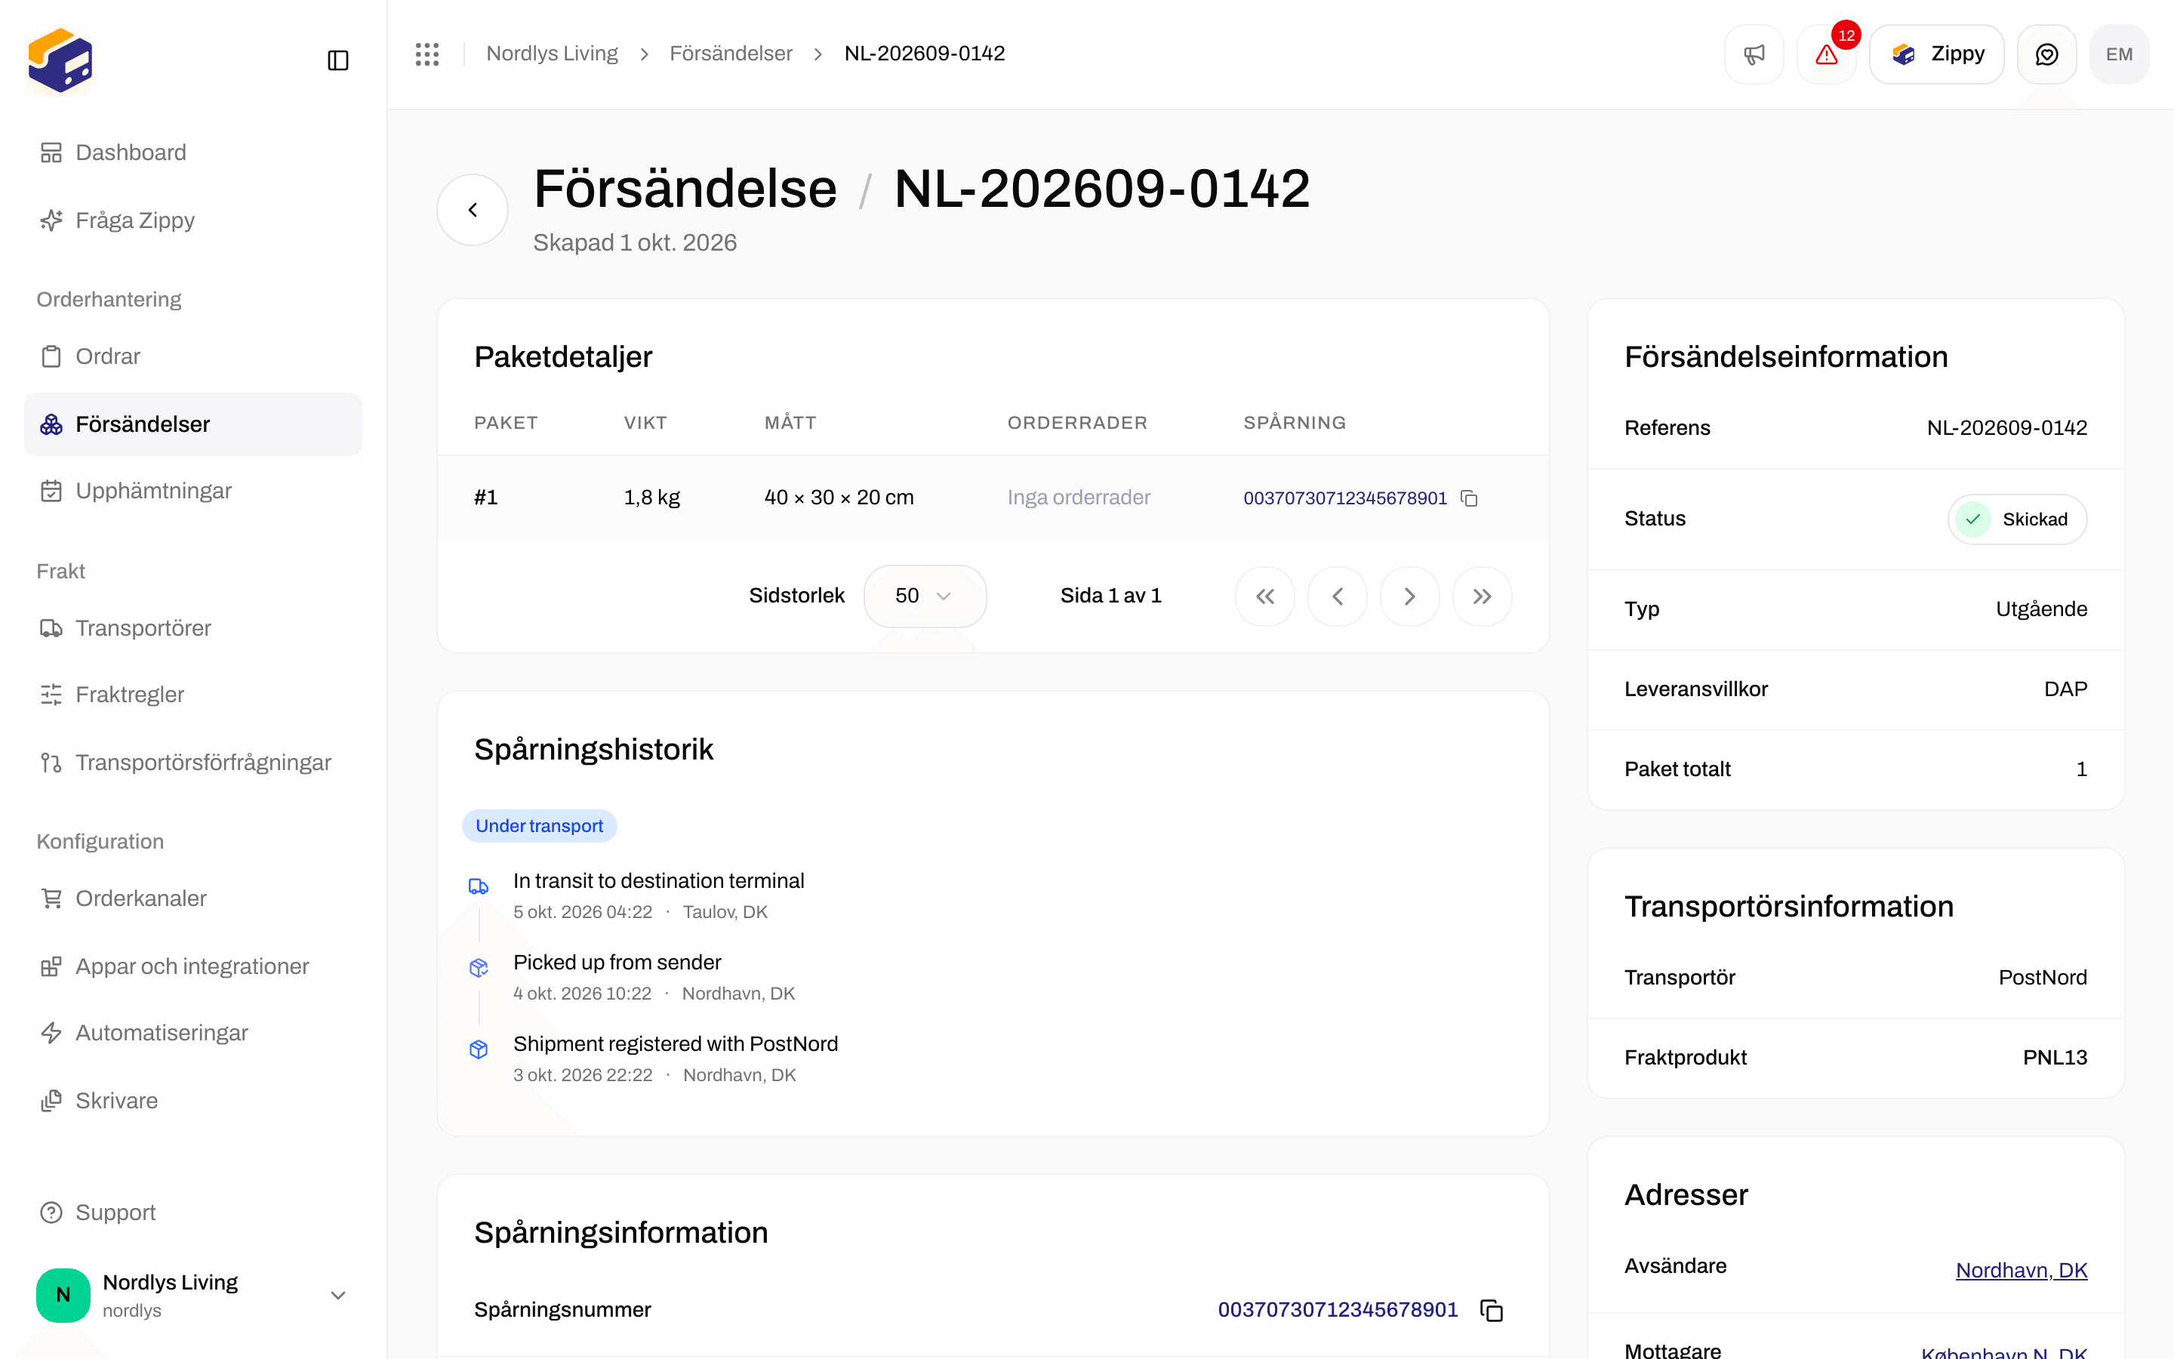Click Picked up from sender event
The width and height of the screenshot is (2174, 1359).
(617, 963)
